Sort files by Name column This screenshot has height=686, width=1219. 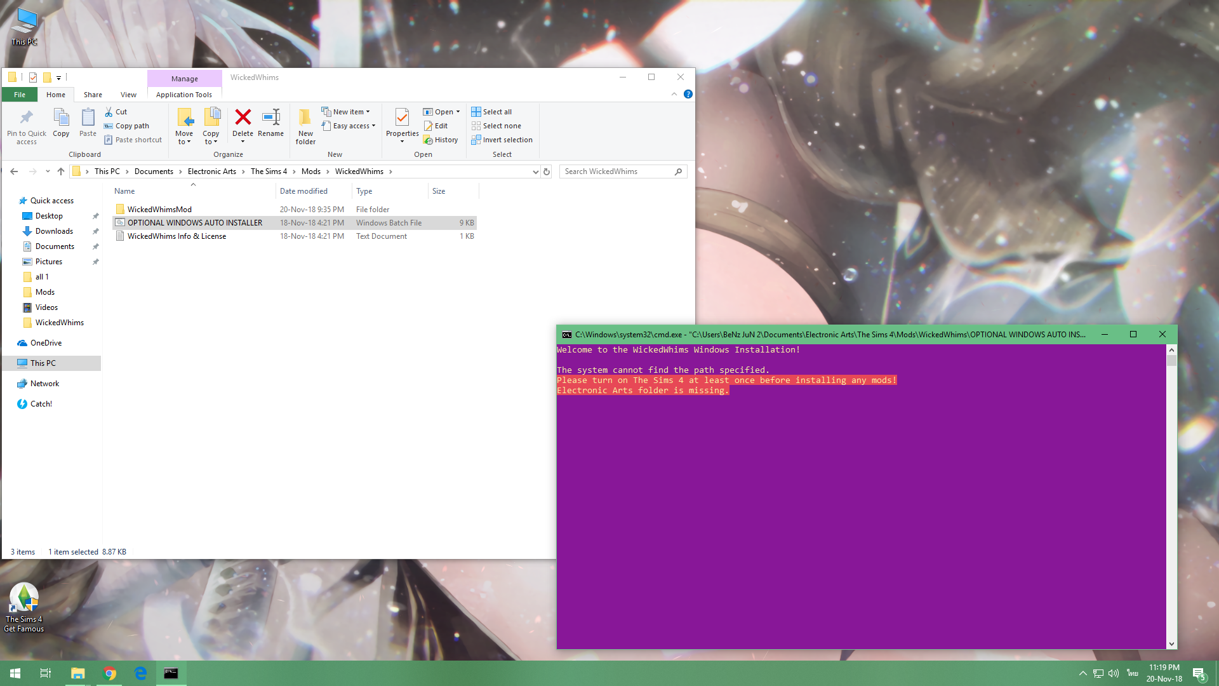pos(193,191)
